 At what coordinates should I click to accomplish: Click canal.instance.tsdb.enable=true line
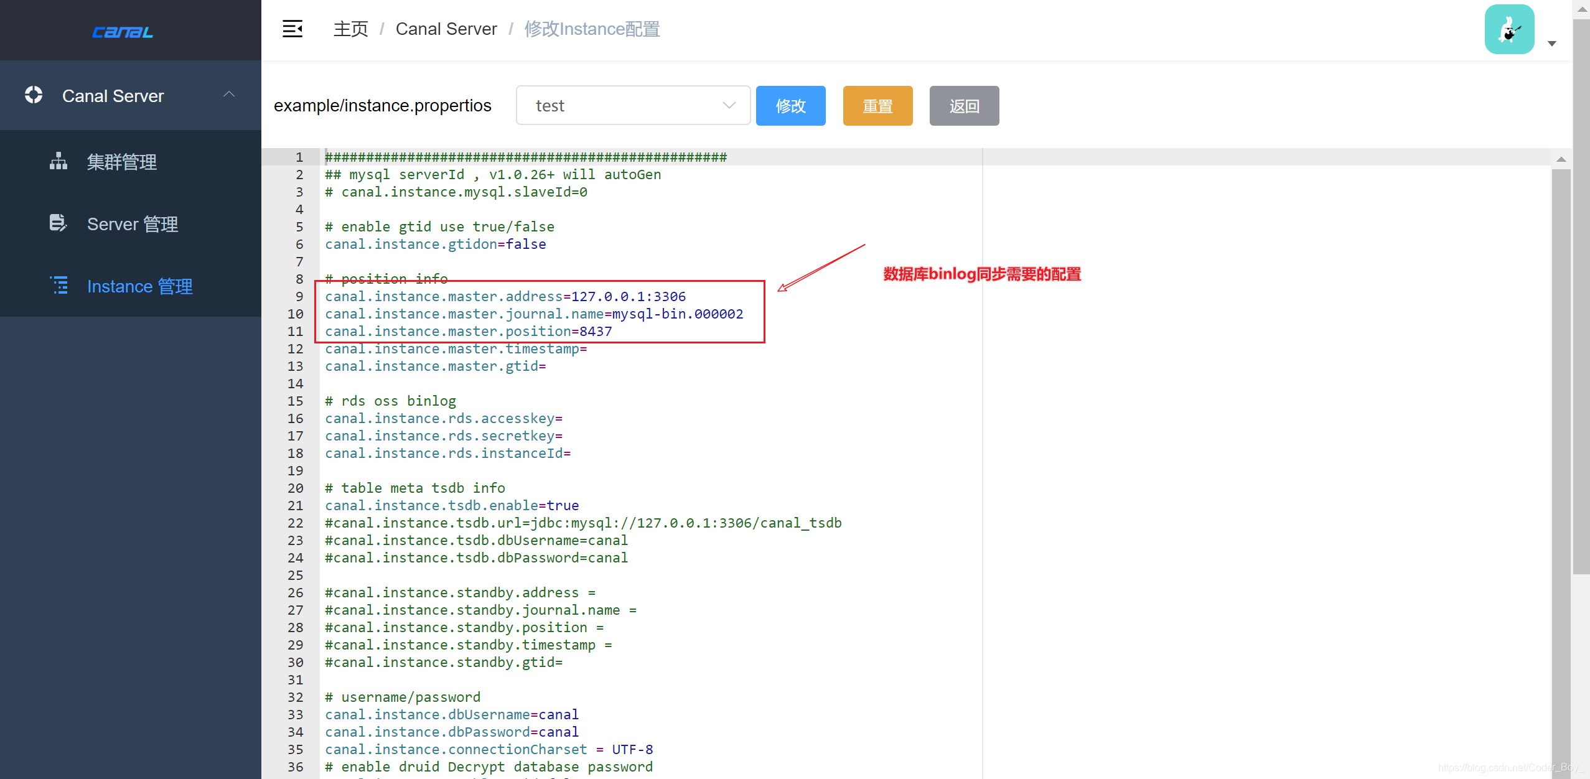452,505
